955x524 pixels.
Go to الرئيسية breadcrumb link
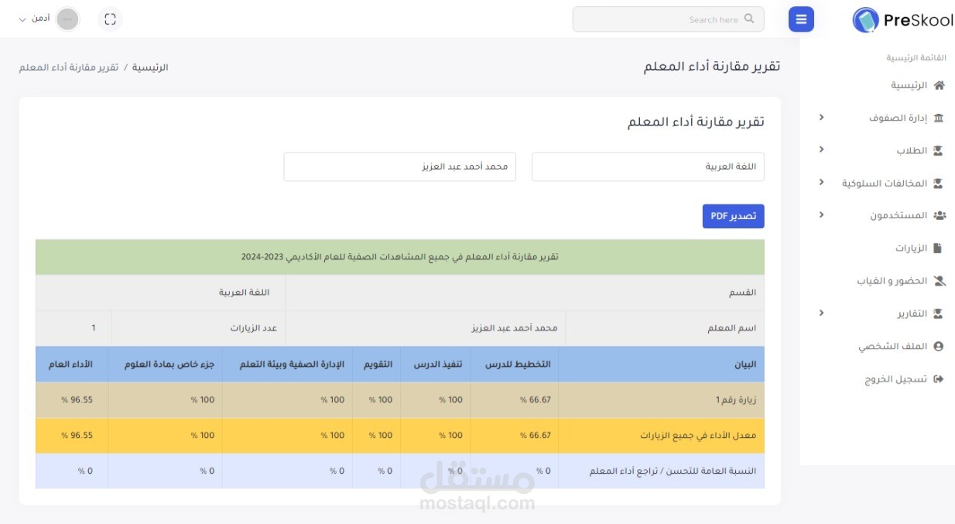[150, 67]
